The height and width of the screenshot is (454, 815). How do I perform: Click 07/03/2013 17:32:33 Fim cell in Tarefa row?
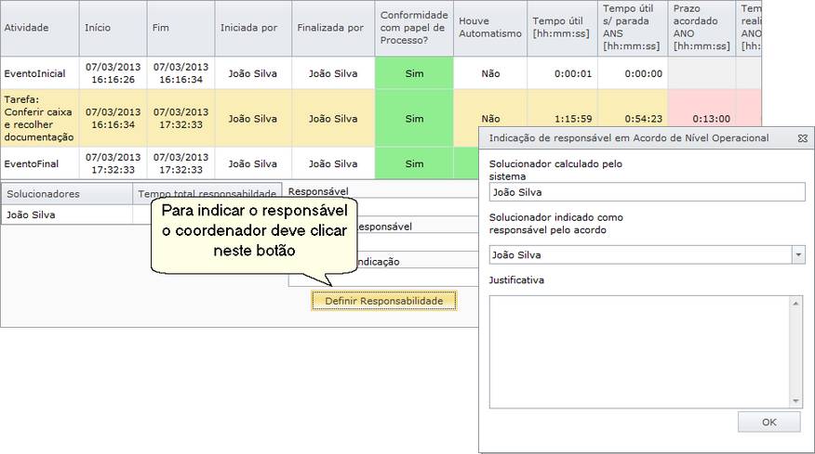point(180,118)
